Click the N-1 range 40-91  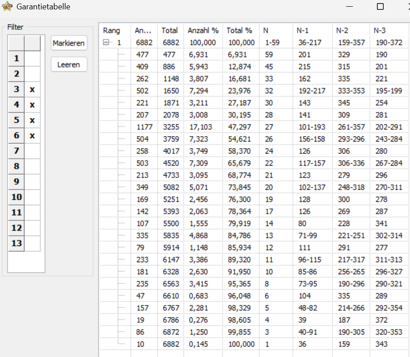coord(307,332)
